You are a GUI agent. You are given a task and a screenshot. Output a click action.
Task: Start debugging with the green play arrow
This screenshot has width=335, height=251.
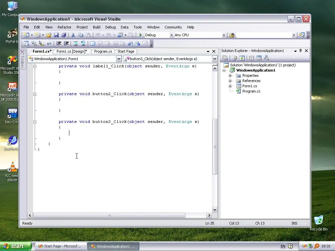(x=141, y=35)
